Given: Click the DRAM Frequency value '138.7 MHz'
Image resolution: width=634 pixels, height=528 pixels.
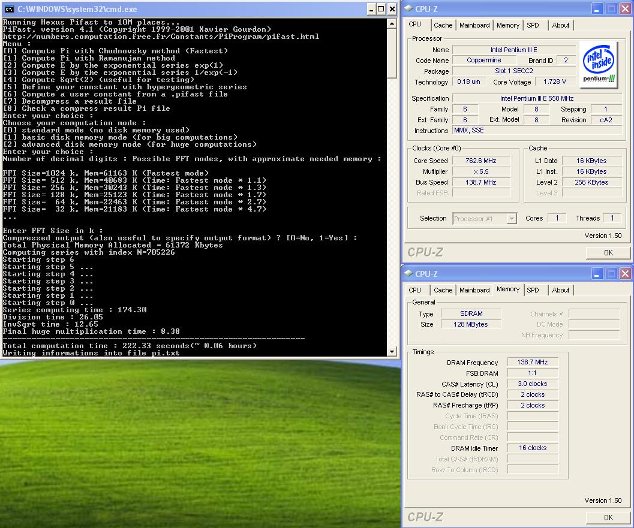Looking at the screenshot, I should point(532,363).
